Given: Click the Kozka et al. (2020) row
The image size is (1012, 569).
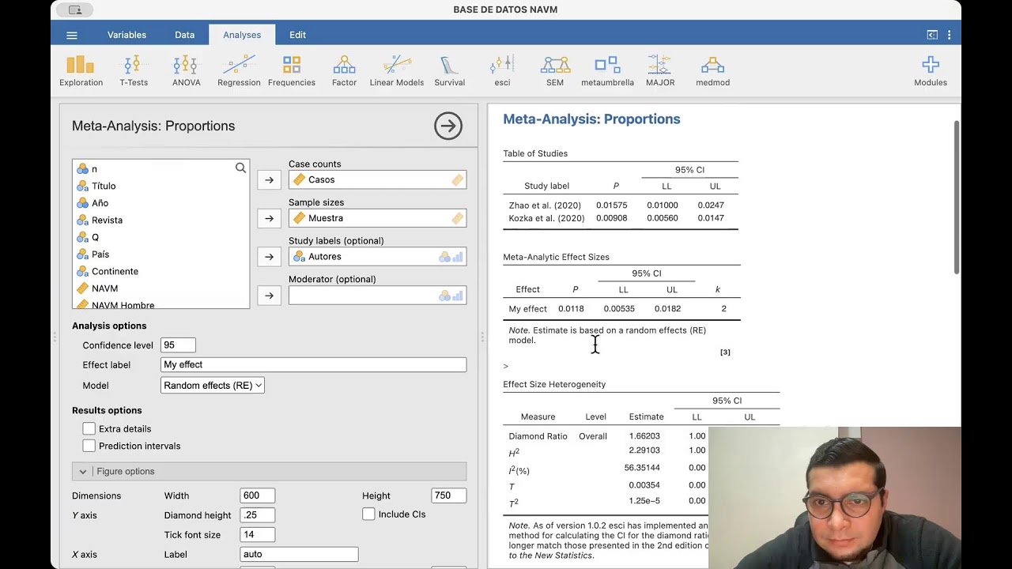Looking at the screenshot, I should point(621,218).
